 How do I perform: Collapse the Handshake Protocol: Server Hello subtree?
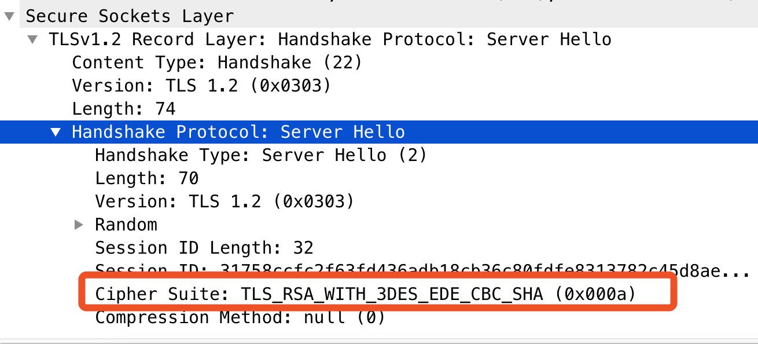(55, 131)
